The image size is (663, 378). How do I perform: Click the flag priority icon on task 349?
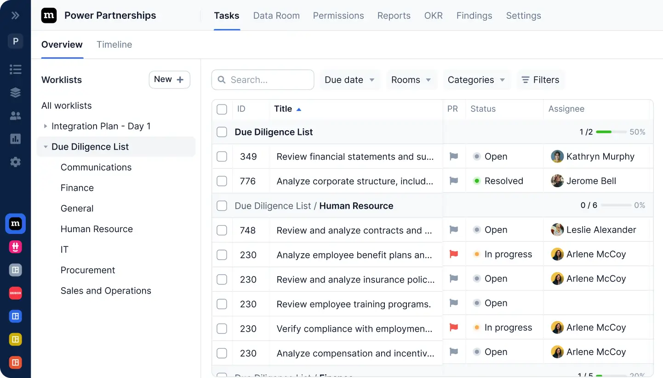(x=453, y=156)
